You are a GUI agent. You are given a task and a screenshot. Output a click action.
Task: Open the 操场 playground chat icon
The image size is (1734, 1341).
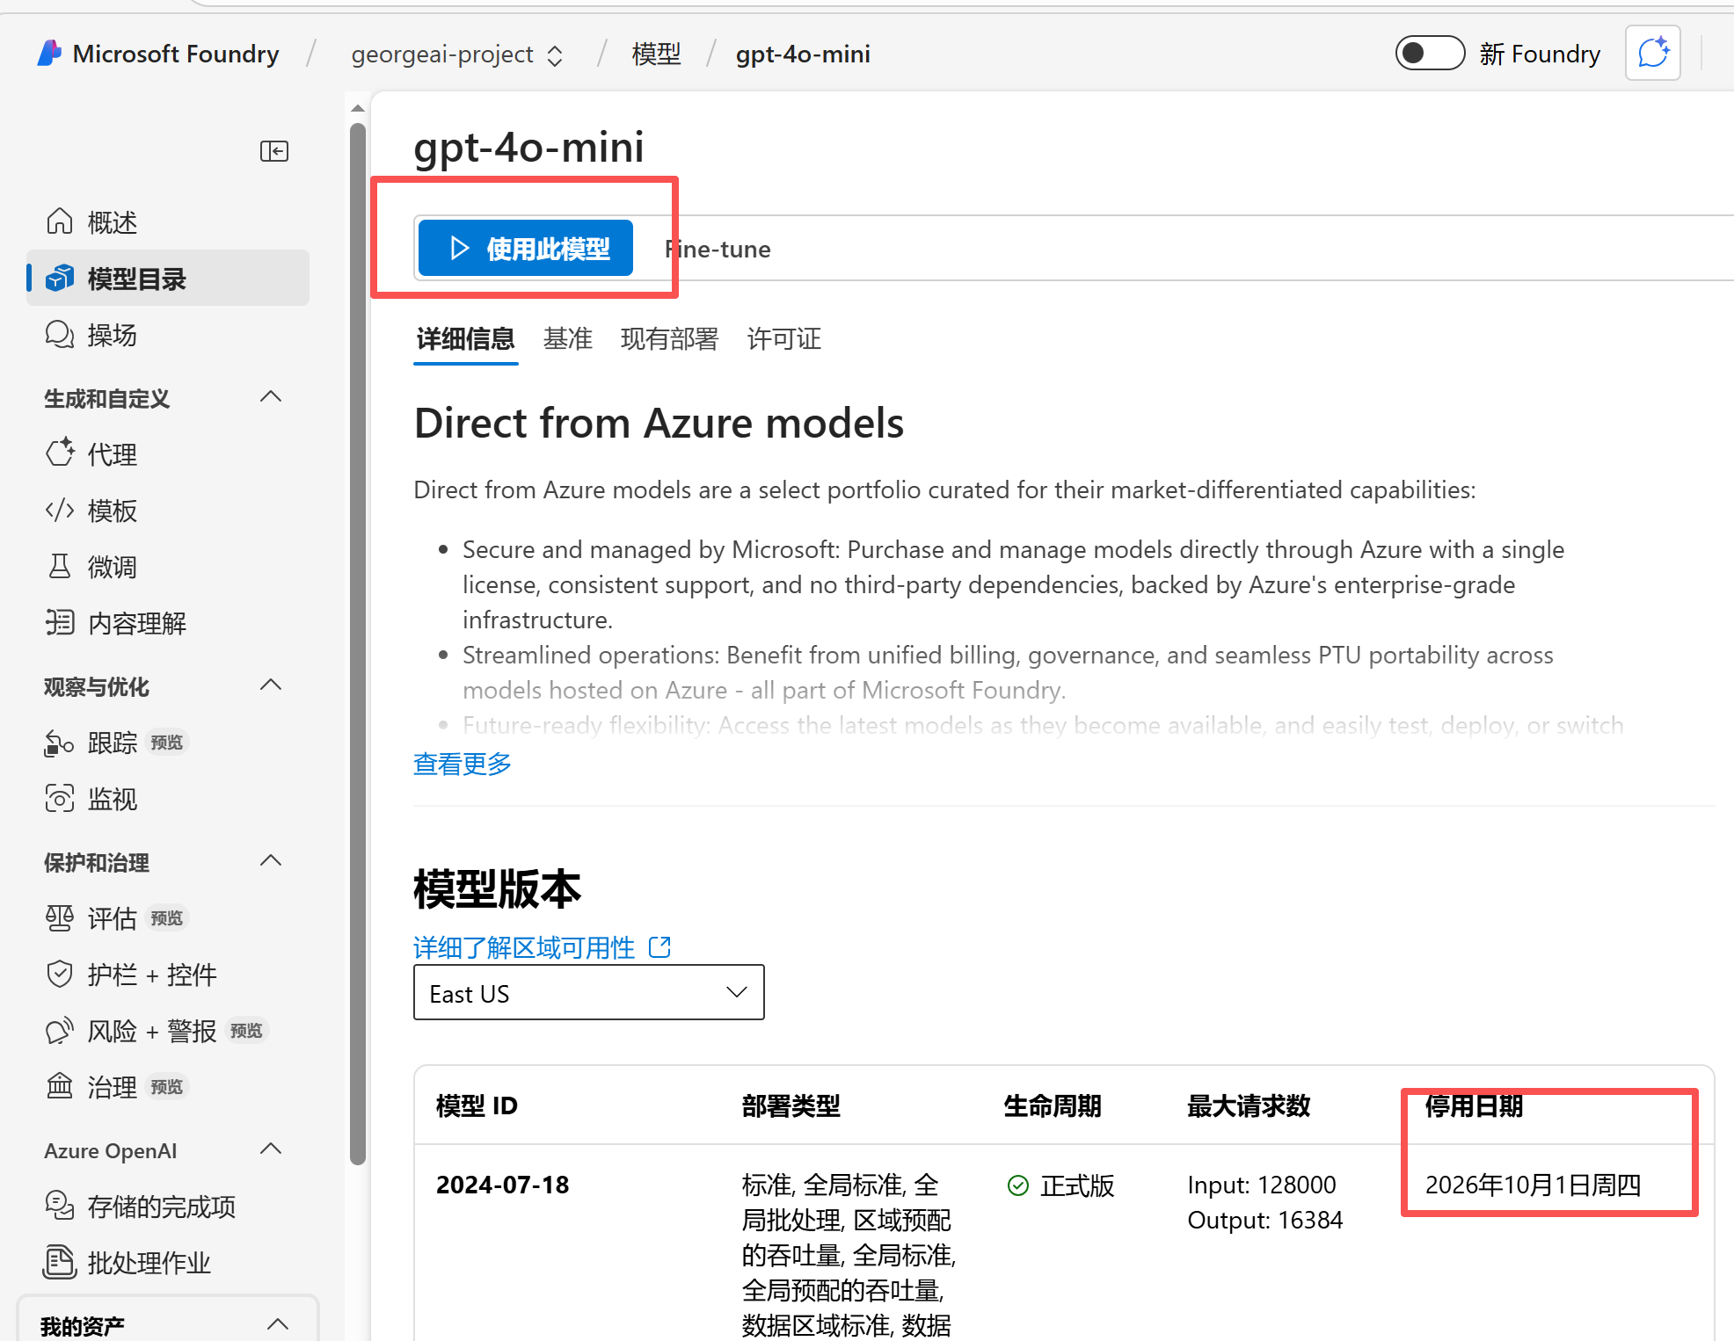coord(60,335)
